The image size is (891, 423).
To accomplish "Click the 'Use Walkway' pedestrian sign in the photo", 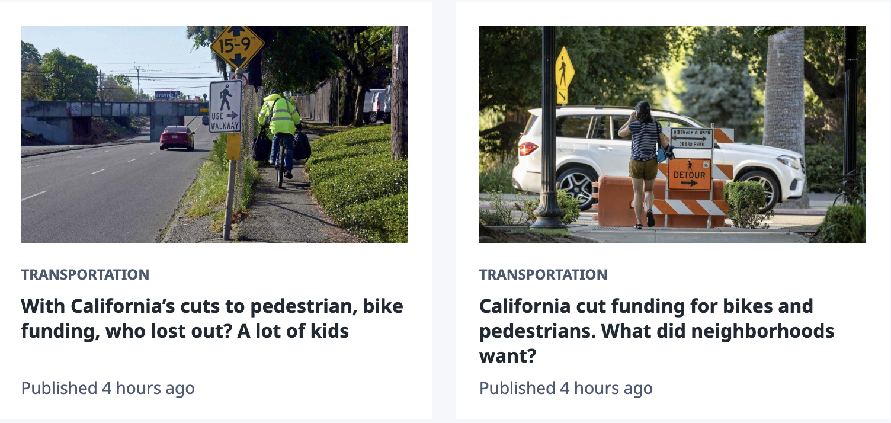I will 225,106.
